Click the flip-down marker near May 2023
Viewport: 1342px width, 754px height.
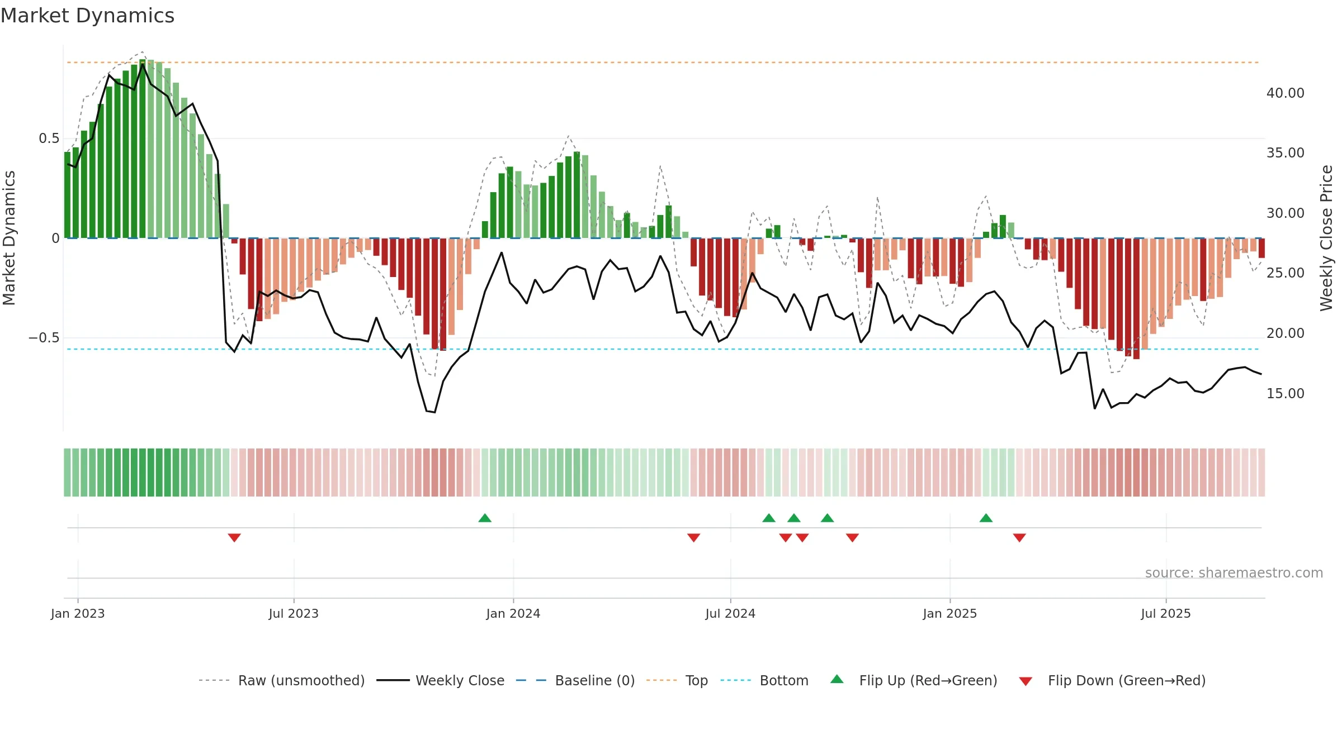pyautogui.click(x=234, y=538)
